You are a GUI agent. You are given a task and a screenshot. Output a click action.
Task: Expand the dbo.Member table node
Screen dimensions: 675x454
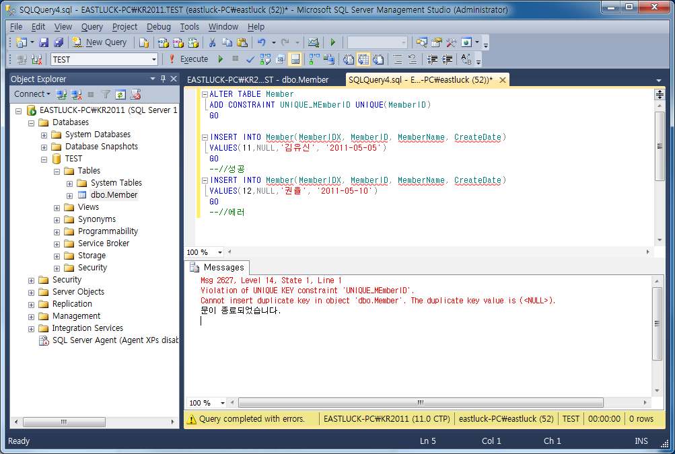coord(70,196)
